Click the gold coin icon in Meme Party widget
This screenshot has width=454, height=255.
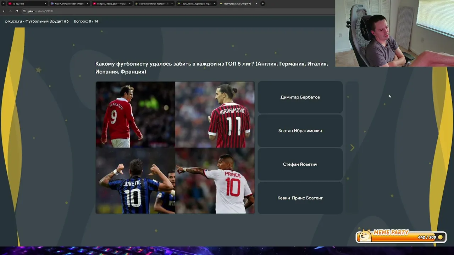click(x=441, y=237)
